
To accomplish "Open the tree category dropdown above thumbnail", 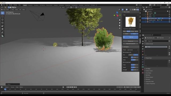I will point(131,15).
